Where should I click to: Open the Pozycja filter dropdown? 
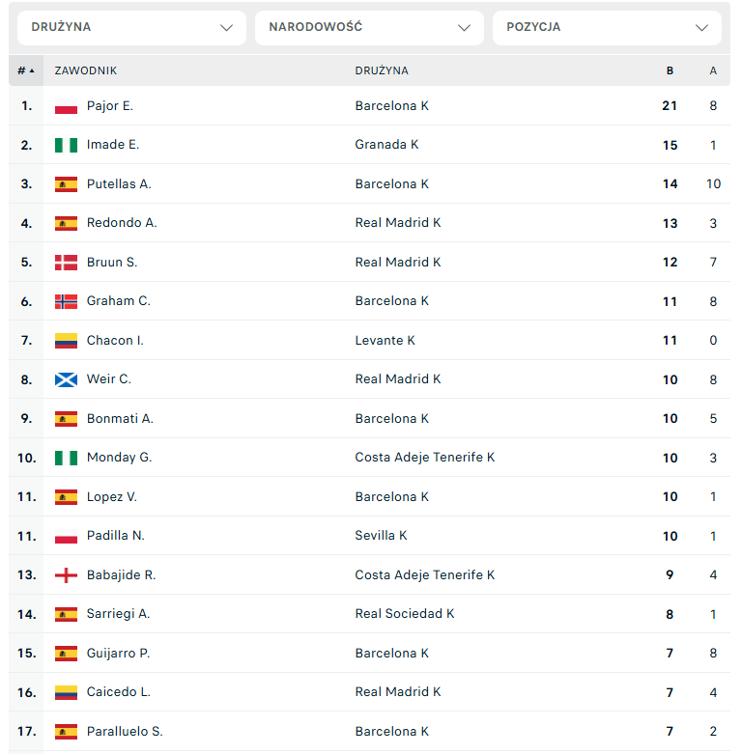tap(607, 27)
